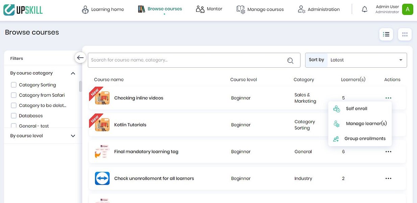Check the Category from Safari filter
The height and width of the screenshot is (203, 417).
point(14,95)
